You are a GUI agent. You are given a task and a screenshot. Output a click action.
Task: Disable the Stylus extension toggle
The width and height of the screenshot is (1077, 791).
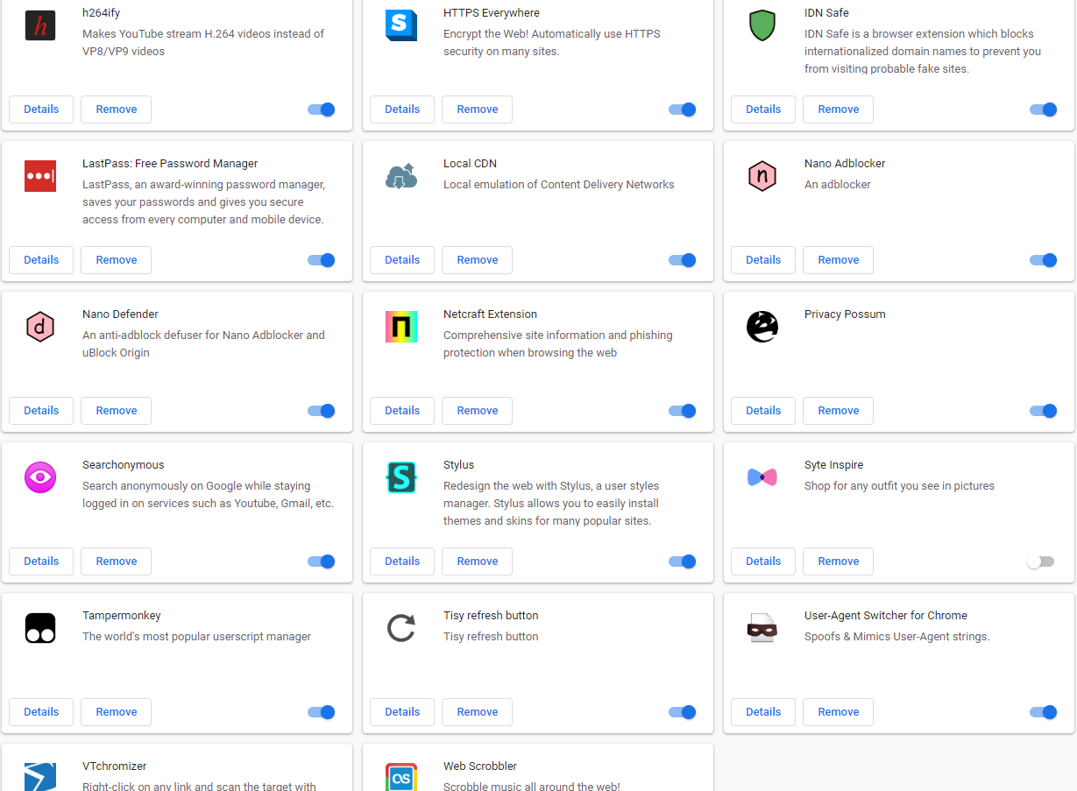[683, 561]
